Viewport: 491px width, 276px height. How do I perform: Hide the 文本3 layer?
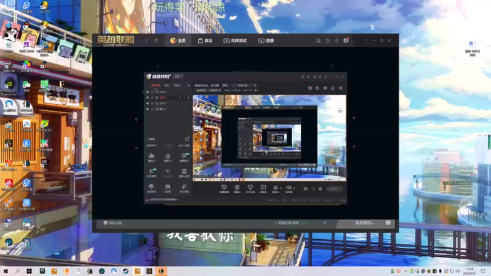147,92
